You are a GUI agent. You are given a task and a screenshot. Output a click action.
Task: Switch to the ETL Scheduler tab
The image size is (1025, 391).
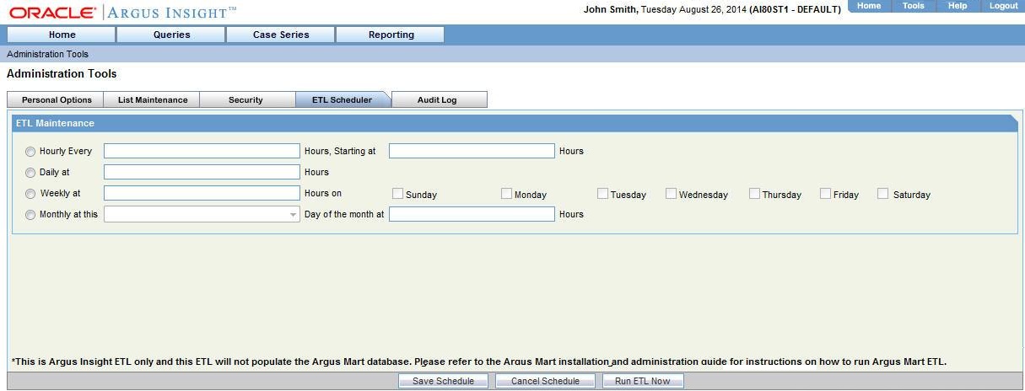point(343,99)
